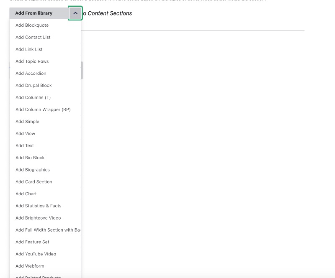Select Add Bio Block
The height and width of the screenshot is (278, 335).
click(x=29, y=158)
